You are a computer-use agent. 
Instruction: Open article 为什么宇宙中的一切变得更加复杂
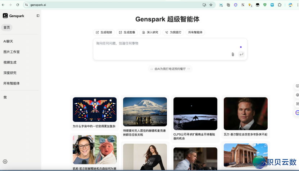[94, 126]
